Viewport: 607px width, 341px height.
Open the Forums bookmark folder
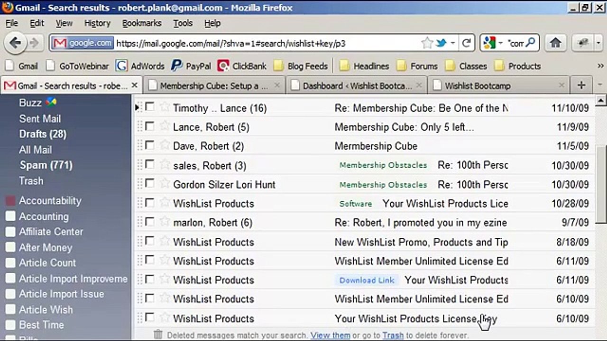[x=417, y=66]
